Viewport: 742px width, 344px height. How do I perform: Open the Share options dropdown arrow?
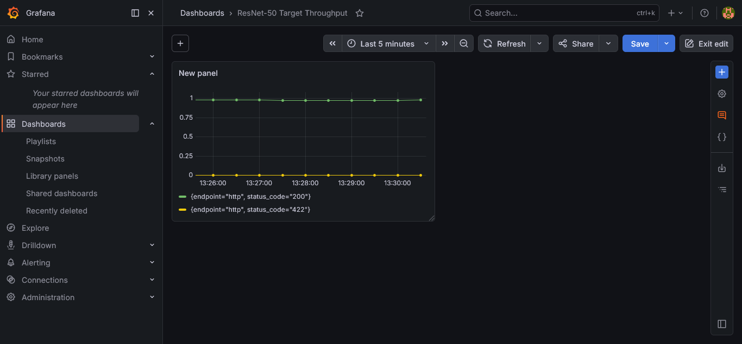608,43
